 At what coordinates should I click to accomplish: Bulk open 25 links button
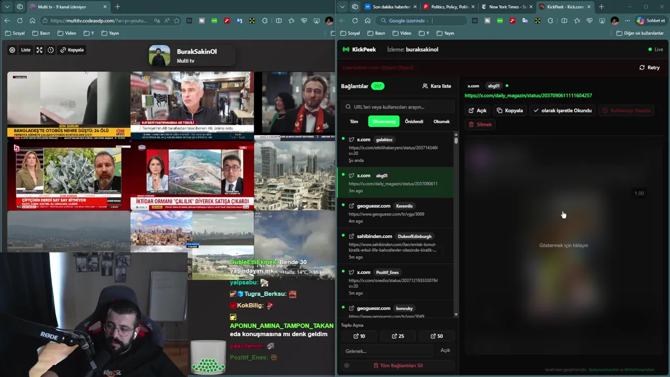coord(398,336)
